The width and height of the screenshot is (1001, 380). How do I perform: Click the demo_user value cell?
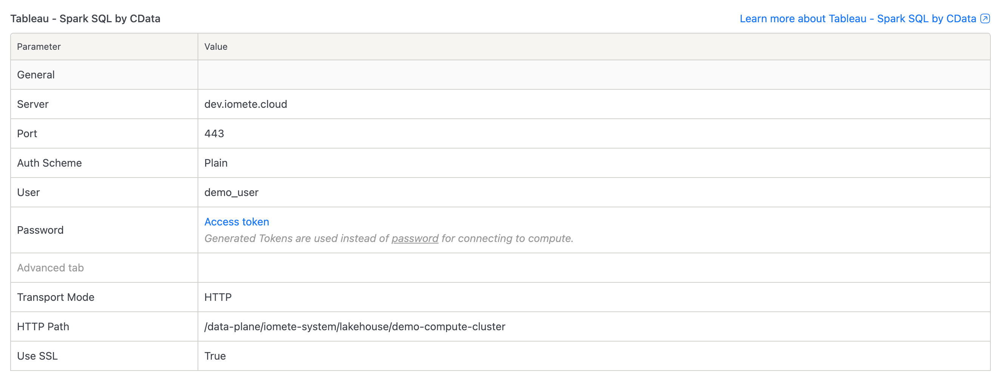[x=231, y=193]
